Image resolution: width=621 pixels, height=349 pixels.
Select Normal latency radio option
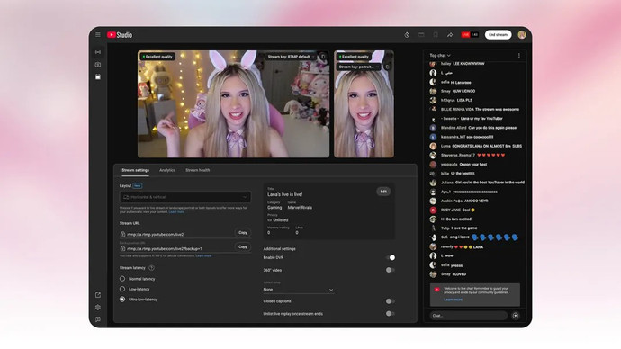pos(122,279)
